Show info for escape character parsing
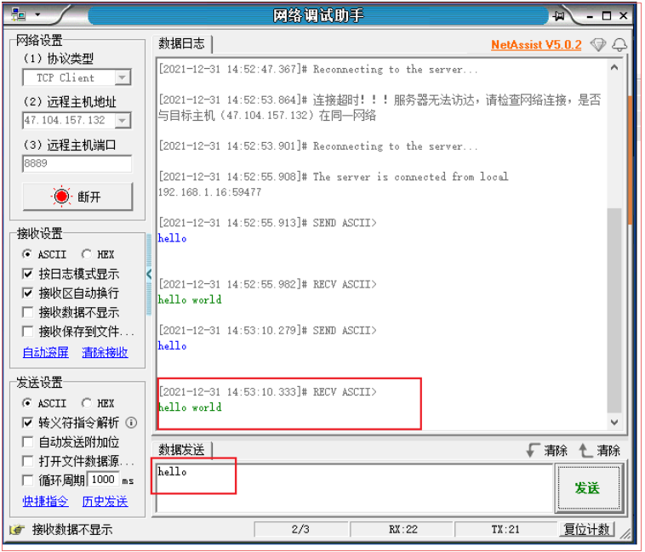Viewport: 645px width, 552px height. coord(131,423)
